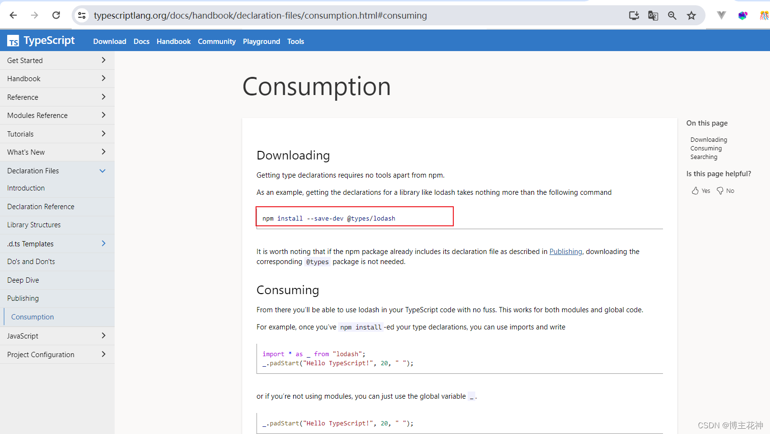Go back to the previous page
This screenshot has height=434, width=770.
click(x=13, y=15)
